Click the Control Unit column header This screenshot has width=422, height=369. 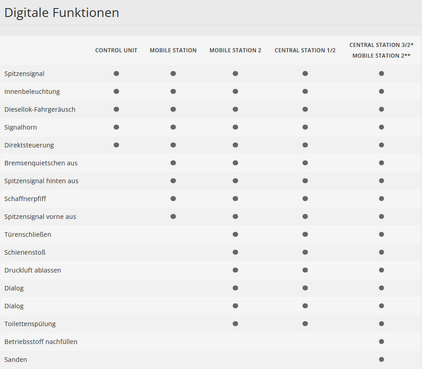pos(116,50)
